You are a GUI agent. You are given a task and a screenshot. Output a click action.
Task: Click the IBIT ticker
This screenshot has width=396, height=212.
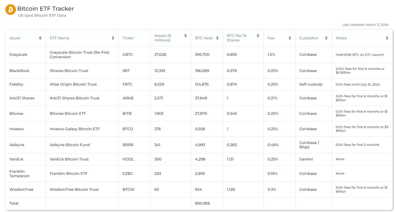pos(126,71)
